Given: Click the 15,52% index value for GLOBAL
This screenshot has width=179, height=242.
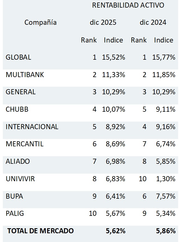Looking at the screenshot, I should click(114, 57).
